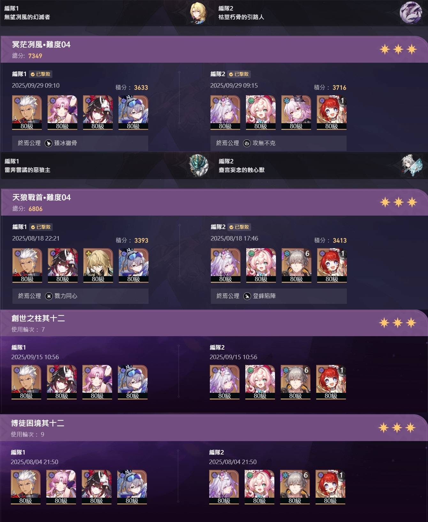This screenshot has width=428, height=522.
Task: Click the blonde character in 天狼戰首 編隊1
Action: point(98,265)
